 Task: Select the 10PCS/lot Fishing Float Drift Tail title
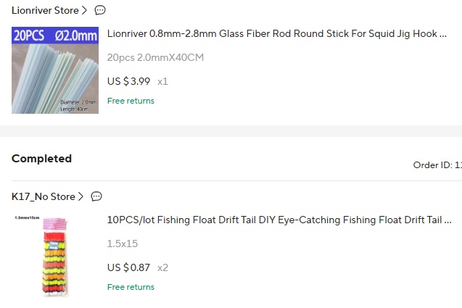[x=279, y=220]
